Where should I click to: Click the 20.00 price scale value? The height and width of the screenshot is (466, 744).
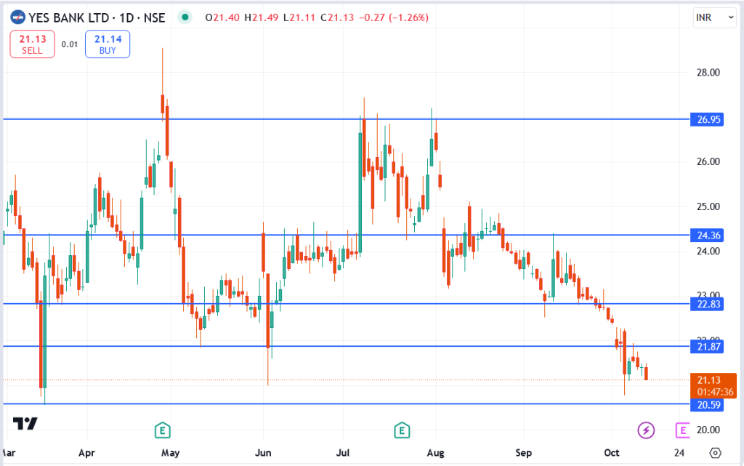708,430
